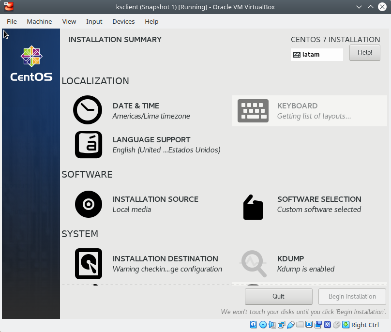Click the KEYBOARD heading

(x=297, y=106)
